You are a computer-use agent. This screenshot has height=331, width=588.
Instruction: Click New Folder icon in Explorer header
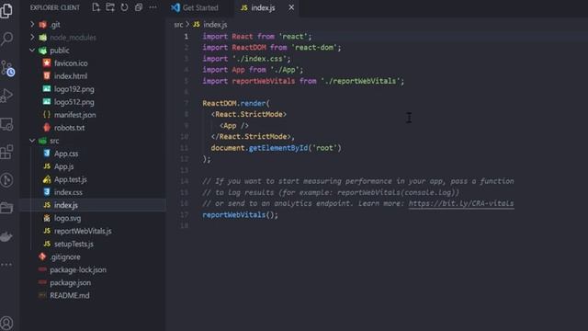point(110,7)
